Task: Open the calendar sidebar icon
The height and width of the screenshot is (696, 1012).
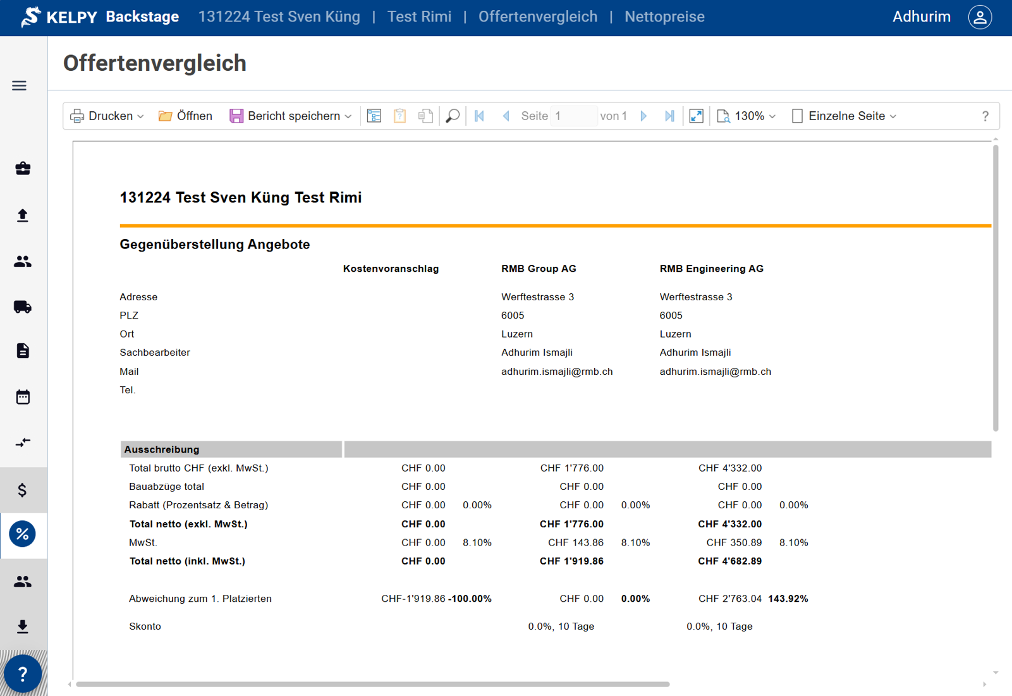Action: pos(23,397)
